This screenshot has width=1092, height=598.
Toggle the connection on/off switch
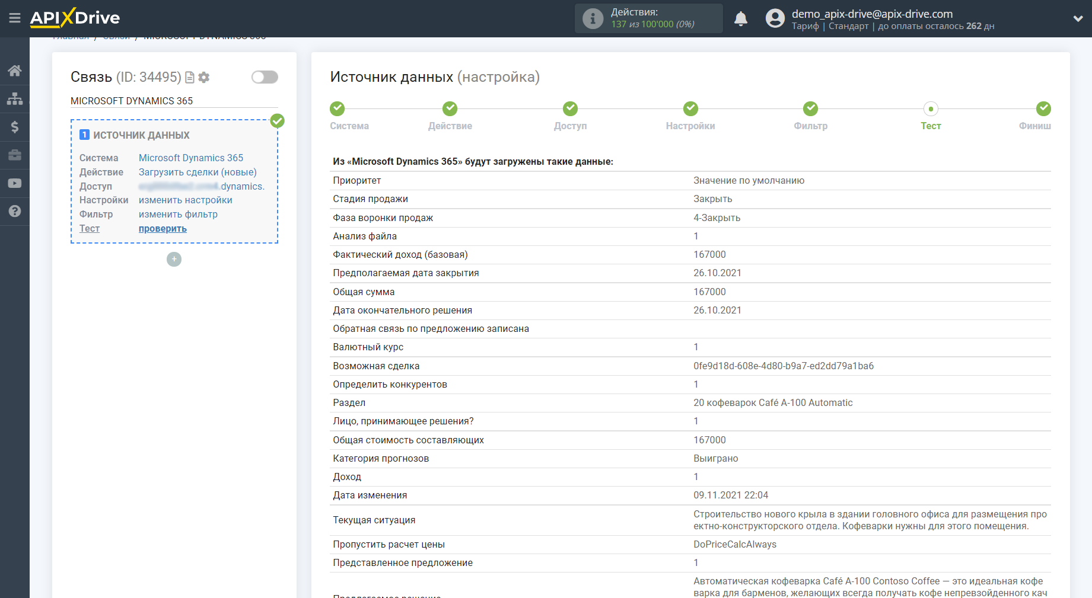(x=265, y=77)
